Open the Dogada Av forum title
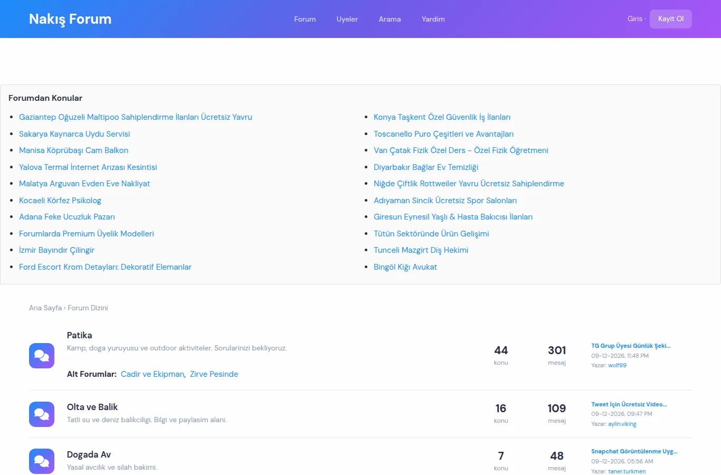The image size is (721, 475). click(89, 454)
